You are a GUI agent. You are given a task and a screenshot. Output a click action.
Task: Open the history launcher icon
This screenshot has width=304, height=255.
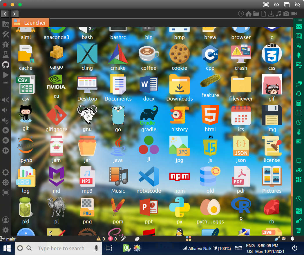[179, 115]
